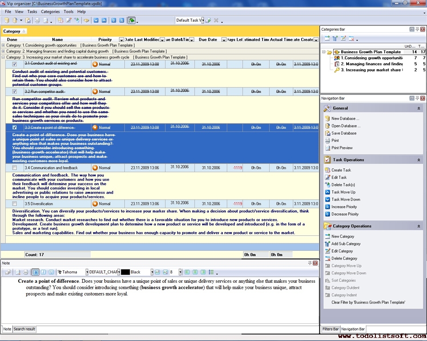427x341 pixels.
Task: Uncheck Done for task 3.1 Conduct audit
Action: point(14,64)
